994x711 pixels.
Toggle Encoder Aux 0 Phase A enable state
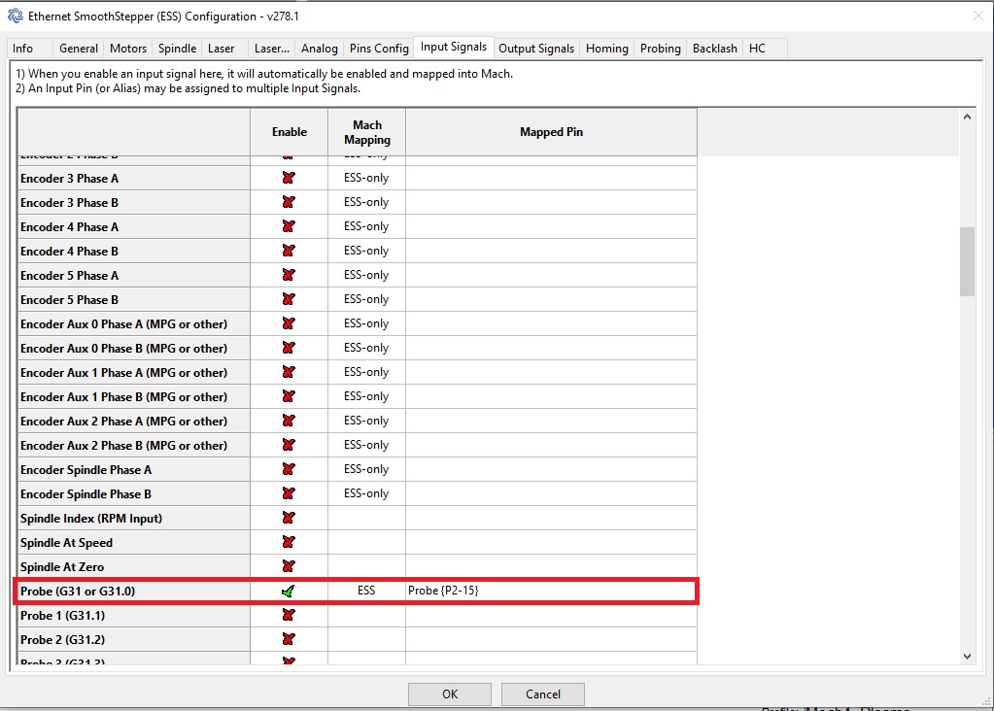point(289,323)
